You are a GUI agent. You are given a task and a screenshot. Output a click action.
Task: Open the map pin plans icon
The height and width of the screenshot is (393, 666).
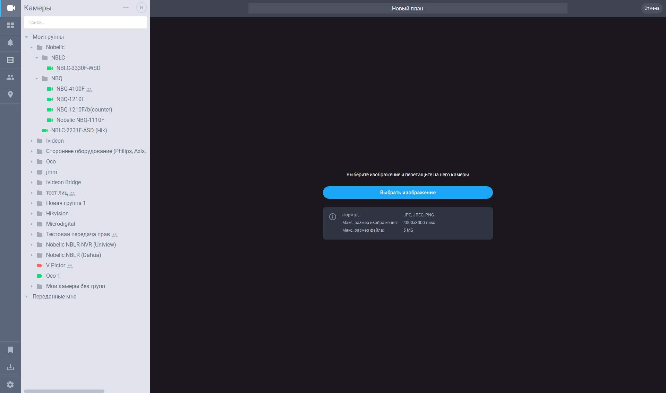pyautogui.click(x=10, y=95)
